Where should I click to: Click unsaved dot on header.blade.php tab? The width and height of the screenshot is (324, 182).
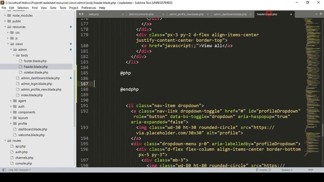(x=291, y=14)
